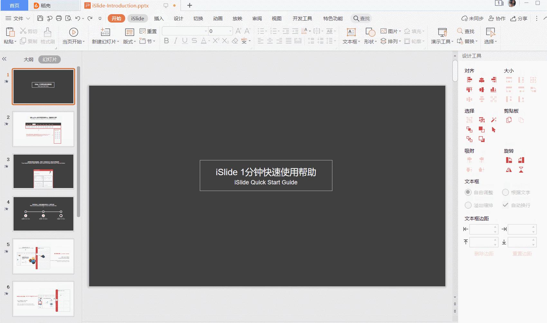The image size is (547, 323).
Task: Expand the 排列 arrange dropdown
Action: [x=400, y=41]
